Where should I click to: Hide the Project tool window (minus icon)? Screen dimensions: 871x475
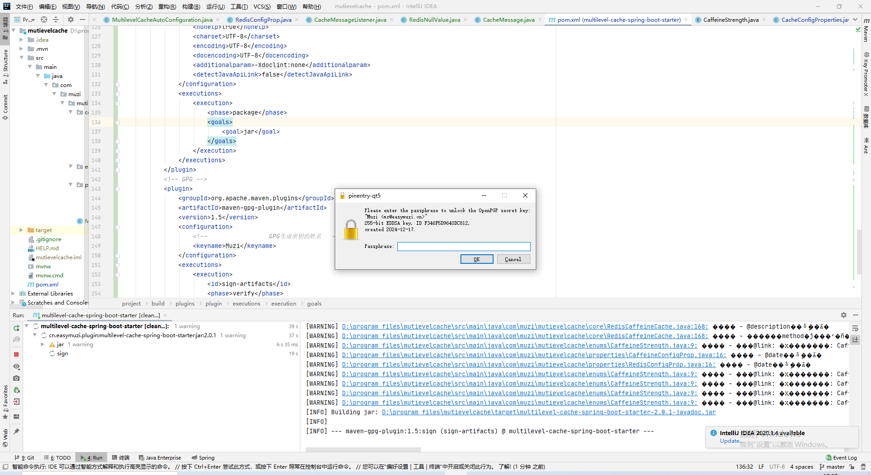[82, 19]
